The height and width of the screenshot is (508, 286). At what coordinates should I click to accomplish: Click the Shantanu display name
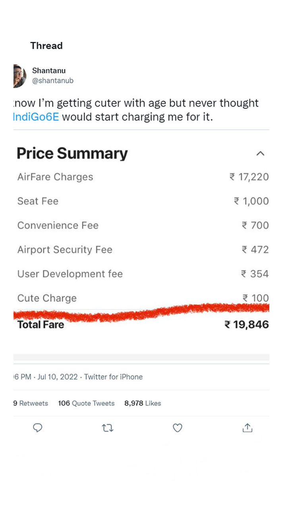point(49,71)
